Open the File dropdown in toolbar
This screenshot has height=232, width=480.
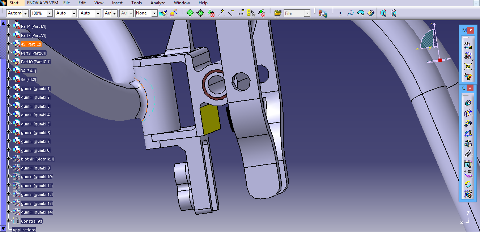[x=307, y=13]
